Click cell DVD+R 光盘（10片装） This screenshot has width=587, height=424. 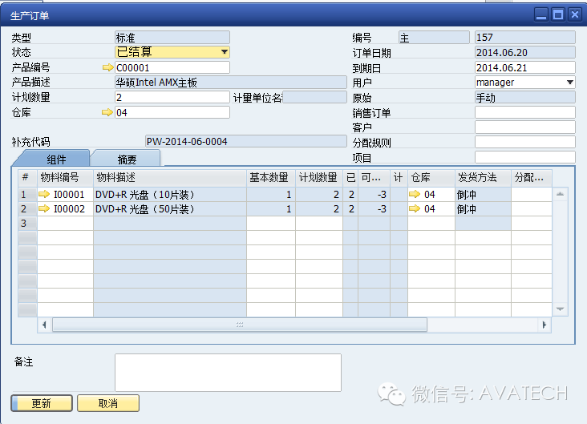click(x=170, y=194)
